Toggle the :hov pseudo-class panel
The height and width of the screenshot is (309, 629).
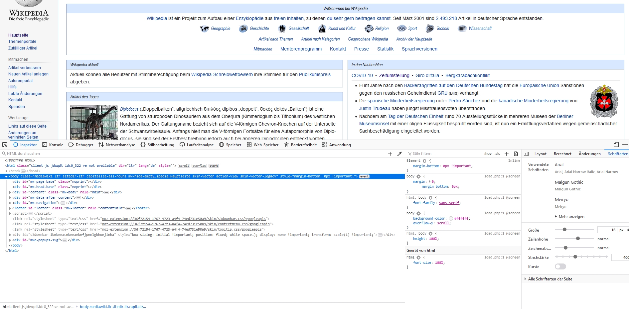tap(488, 154)
